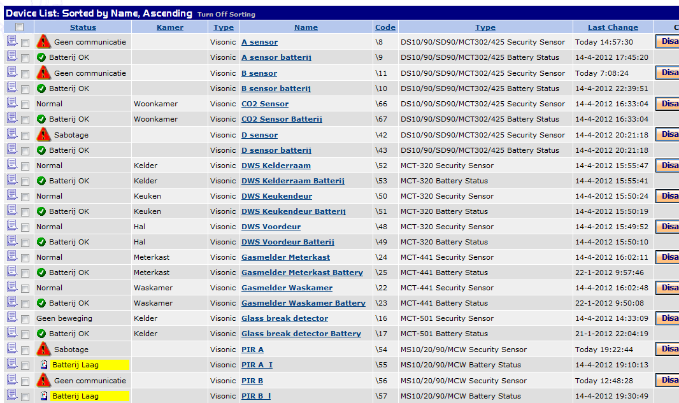Click warning triangle icon on PIR B row

coord(43,381)
